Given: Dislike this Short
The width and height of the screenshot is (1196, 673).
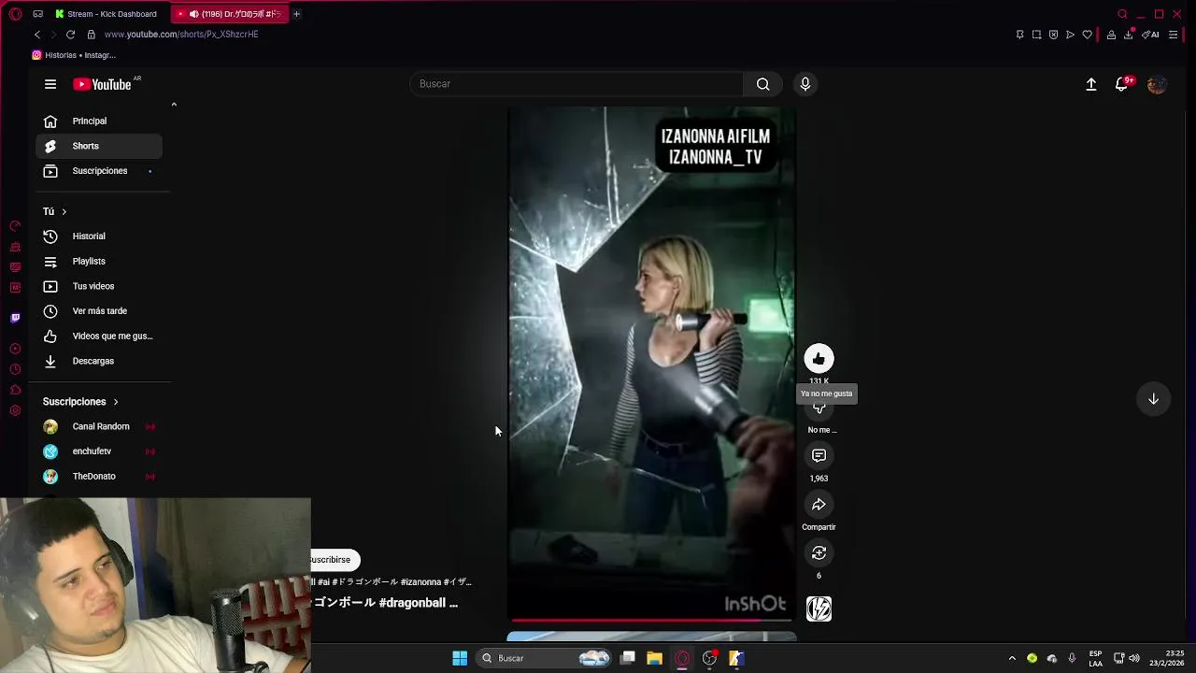Looking at the screenshot, I should (819, 408).
